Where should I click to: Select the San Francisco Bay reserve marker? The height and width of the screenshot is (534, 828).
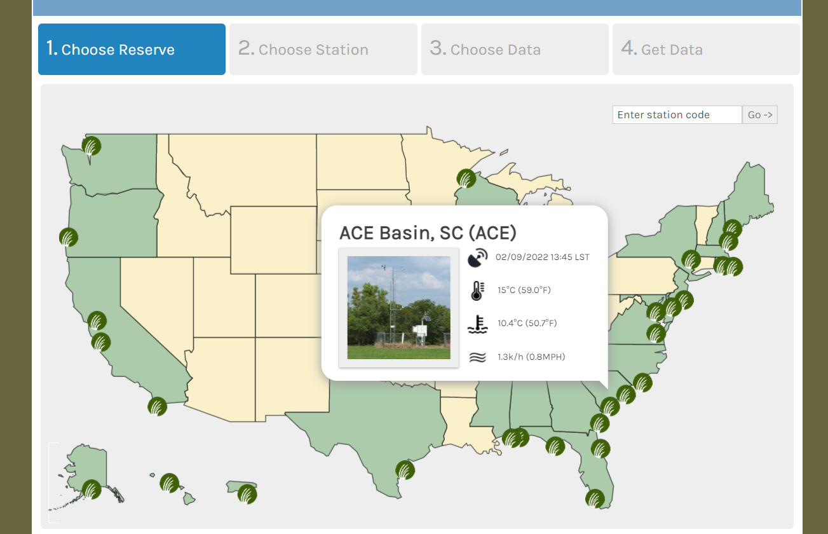(97, 322)
